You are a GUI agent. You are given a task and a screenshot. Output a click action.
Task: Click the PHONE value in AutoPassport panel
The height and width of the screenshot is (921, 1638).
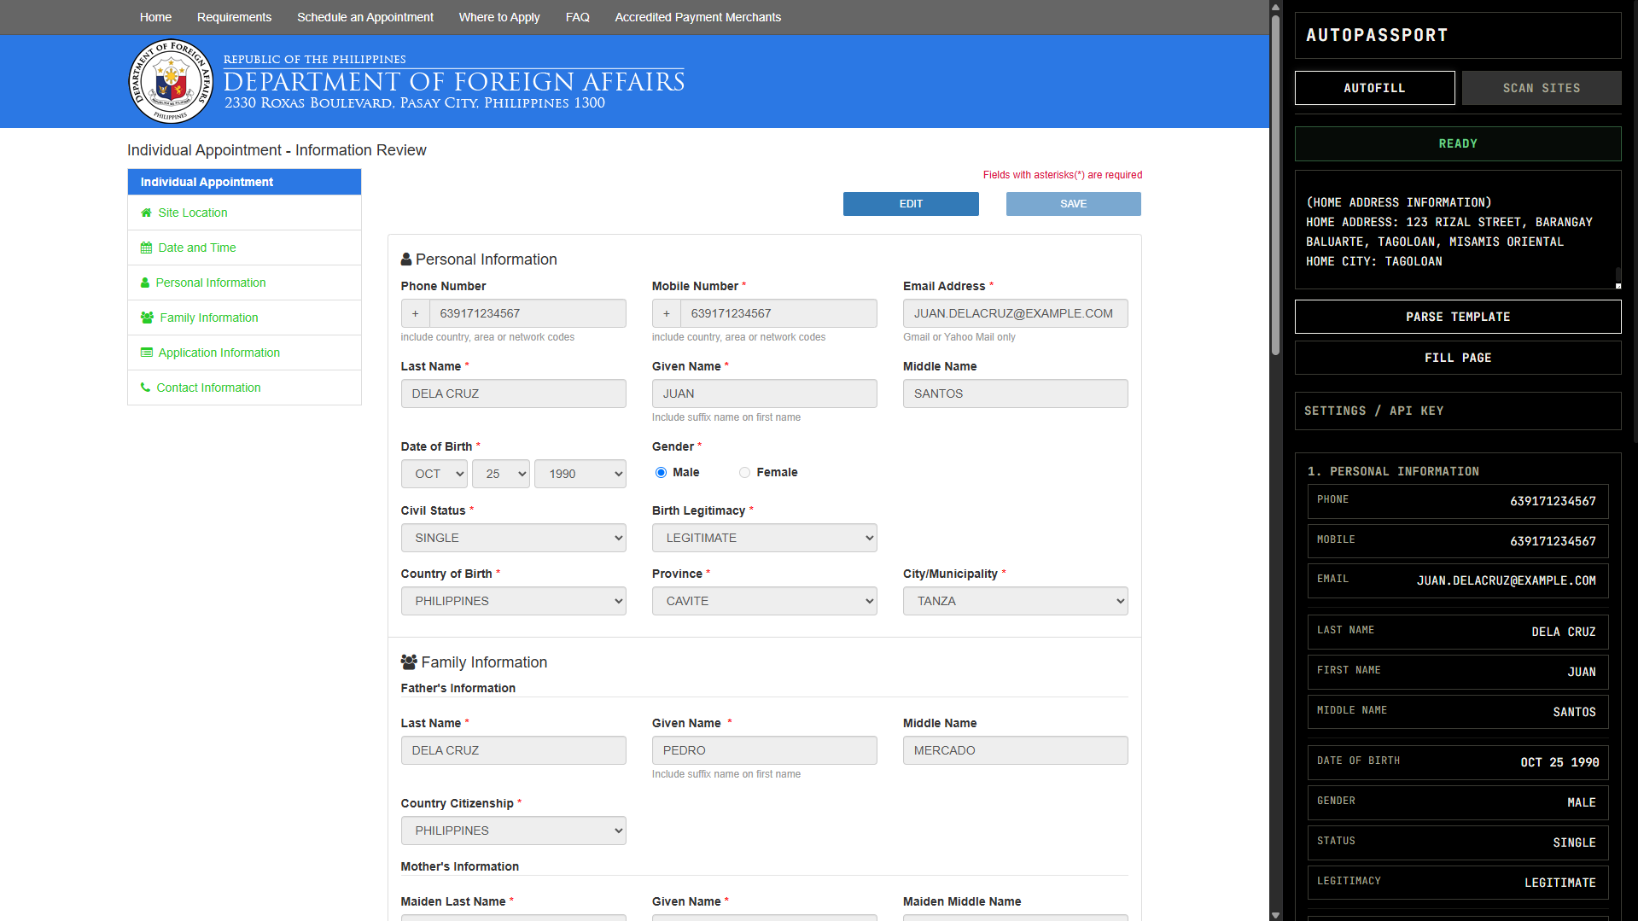click(1553, 501)
